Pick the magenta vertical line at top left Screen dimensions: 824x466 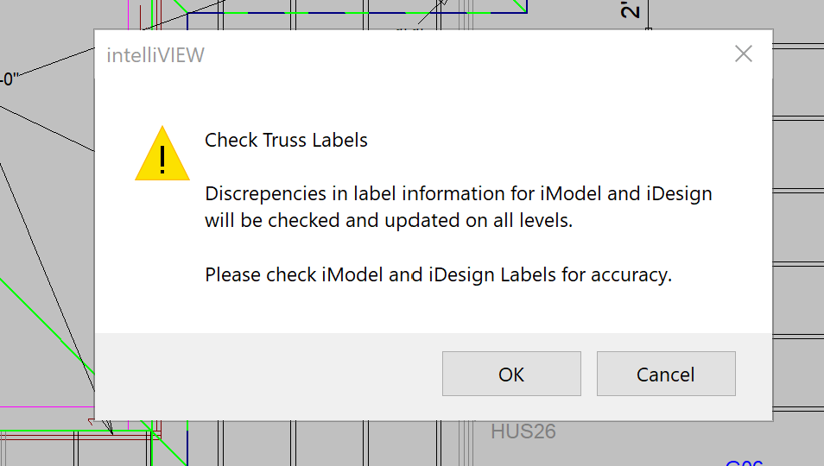pyautogui.click(x=127, y=14)
